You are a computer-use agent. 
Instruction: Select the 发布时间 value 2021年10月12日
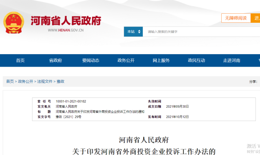click(177, 117)
